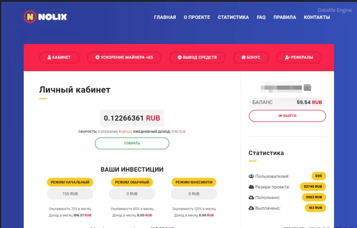Go to the Главная menu item
Viewport: 357px width, 228px height.
click(x=165, y=17)
